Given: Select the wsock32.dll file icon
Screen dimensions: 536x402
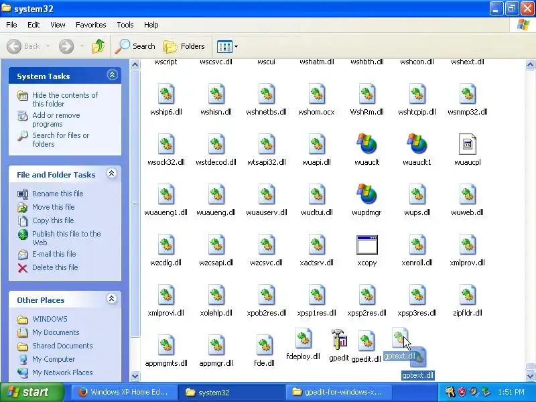Looking at the screenshot, I should (166, 144).
